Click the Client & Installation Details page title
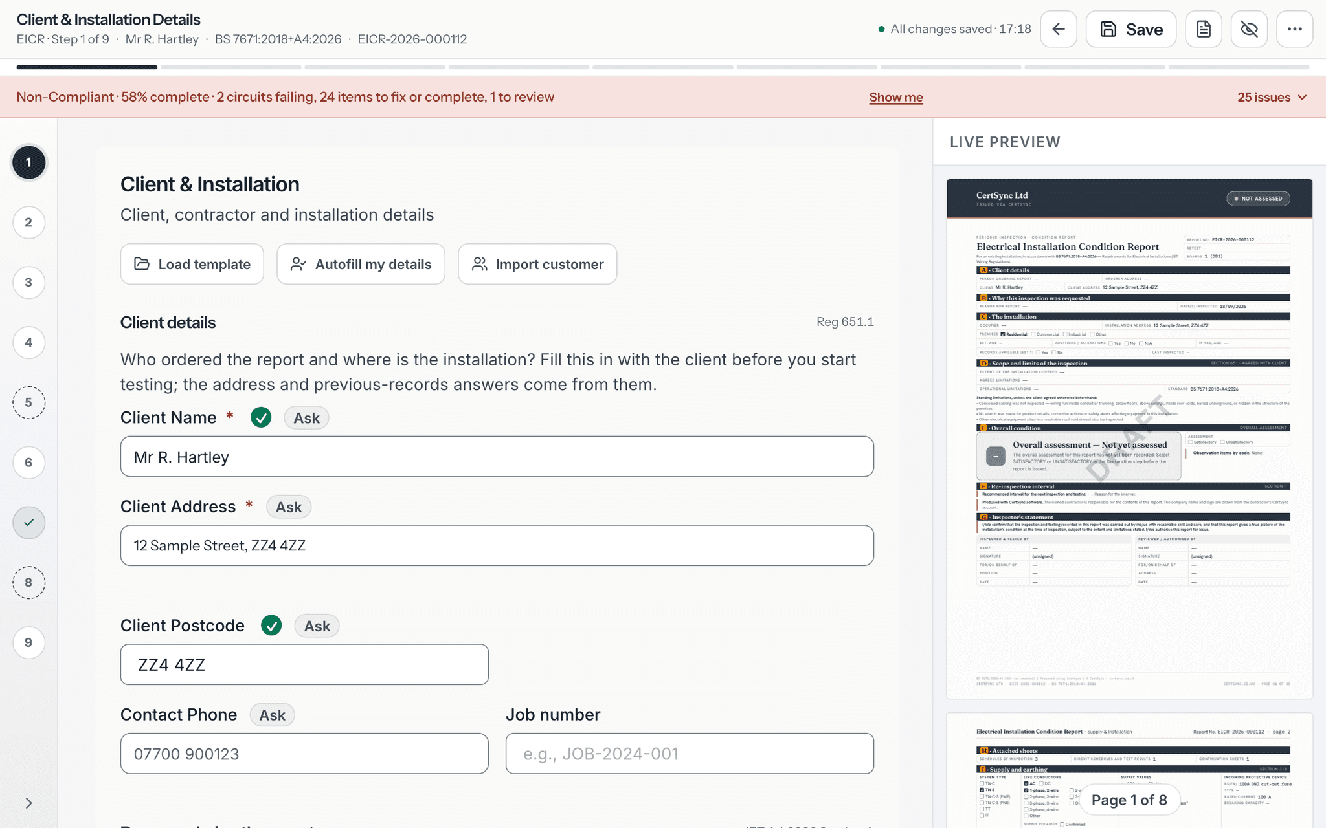 [108, 19]
